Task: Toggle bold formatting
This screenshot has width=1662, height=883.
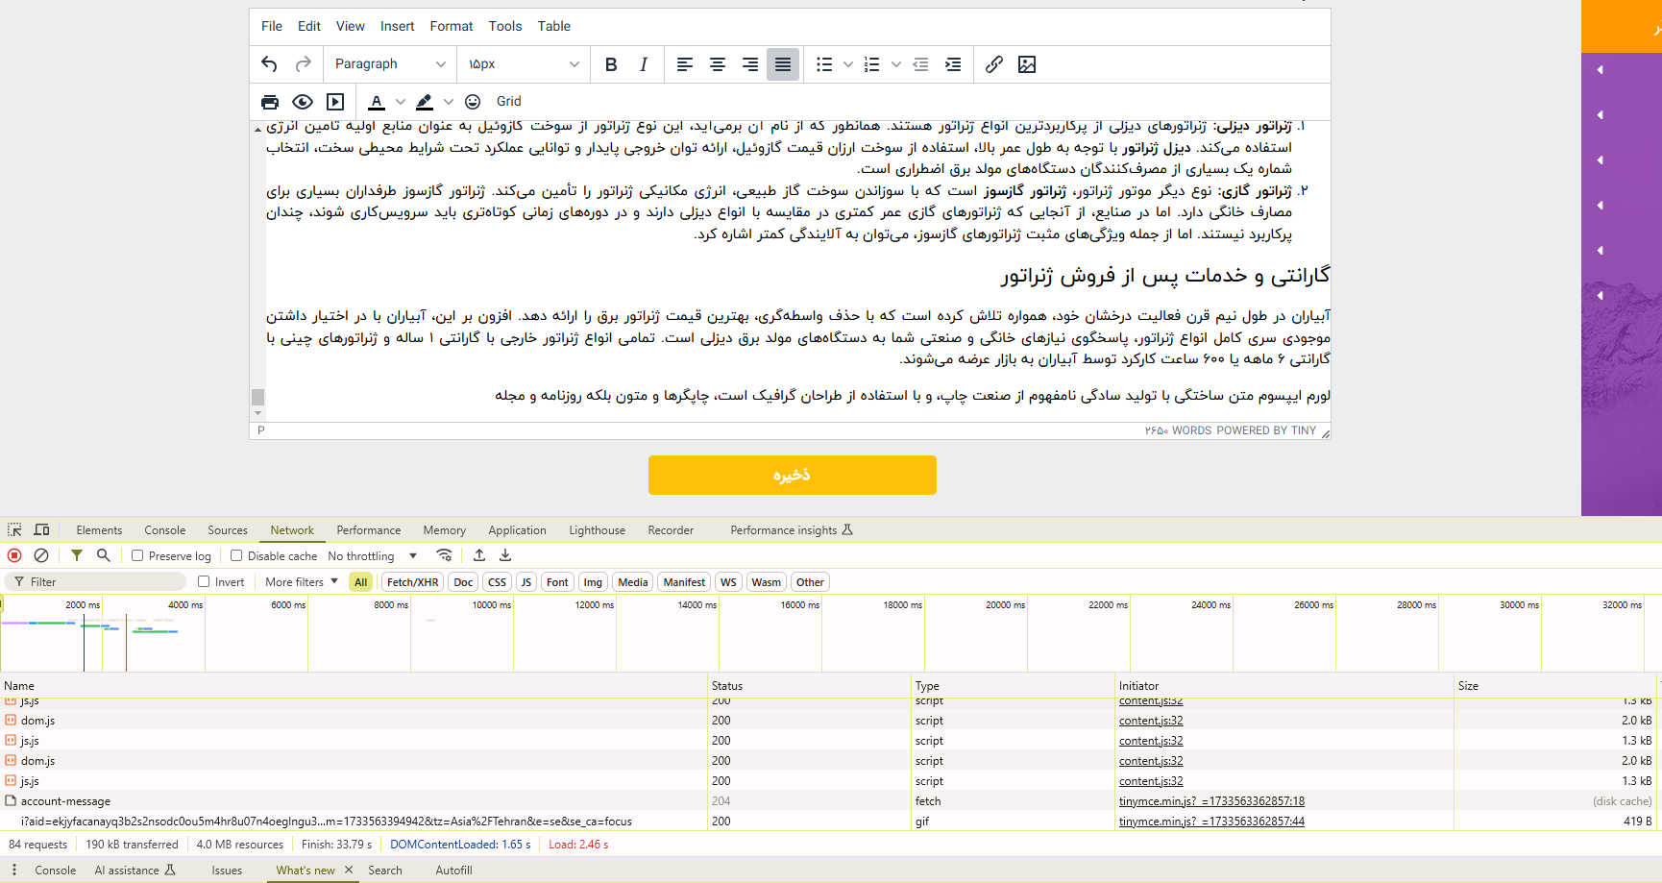Action: [611, 64]
